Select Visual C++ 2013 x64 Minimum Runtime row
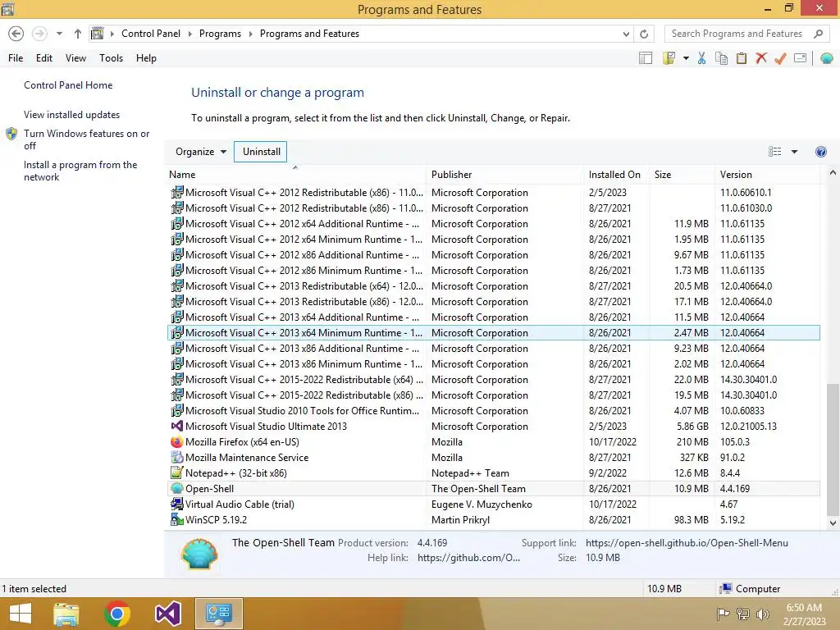This screenshot has height=630, width=840. click(x=493, y=333)
